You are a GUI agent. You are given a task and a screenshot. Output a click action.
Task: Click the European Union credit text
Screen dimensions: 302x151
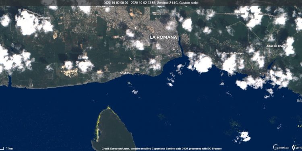(x=161, y=149)
